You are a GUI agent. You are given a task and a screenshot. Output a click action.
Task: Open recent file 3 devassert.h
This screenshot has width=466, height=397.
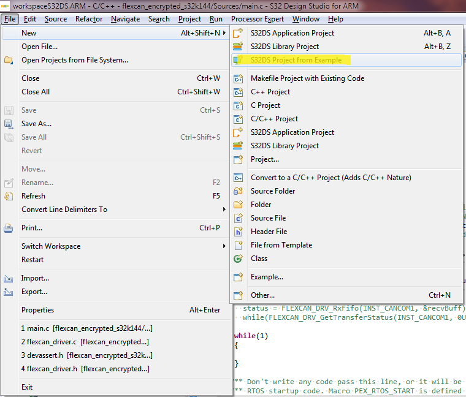(116, 355)
